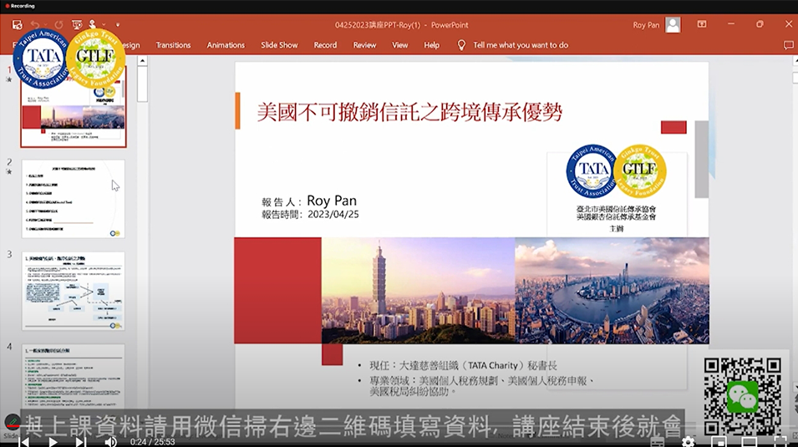798x447 pixels.
Task: Click the Save icon in Quick Access Toolbar
Action: [18, 24]
